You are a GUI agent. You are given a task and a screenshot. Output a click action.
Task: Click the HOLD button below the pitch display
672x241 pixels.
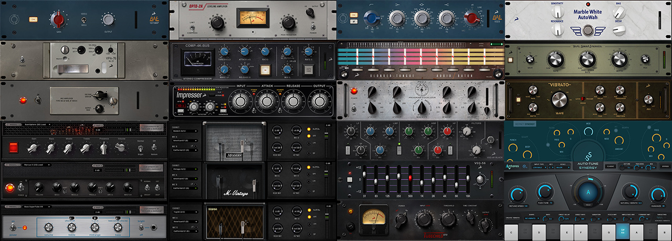coord(588,205)
